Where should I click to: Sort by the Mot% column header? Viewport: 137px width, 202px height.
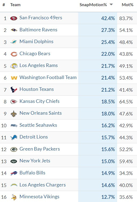click(127, 5)
